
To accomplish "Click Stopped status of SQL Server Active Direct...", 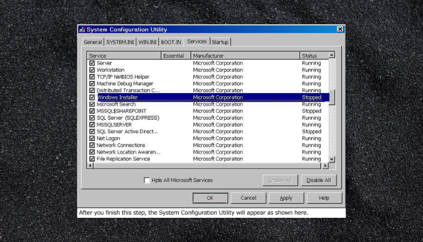I will pos(312,131).
